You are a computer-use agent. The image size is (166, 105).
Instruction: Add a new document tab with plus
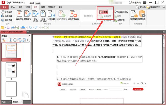click(x=28, y=32)
